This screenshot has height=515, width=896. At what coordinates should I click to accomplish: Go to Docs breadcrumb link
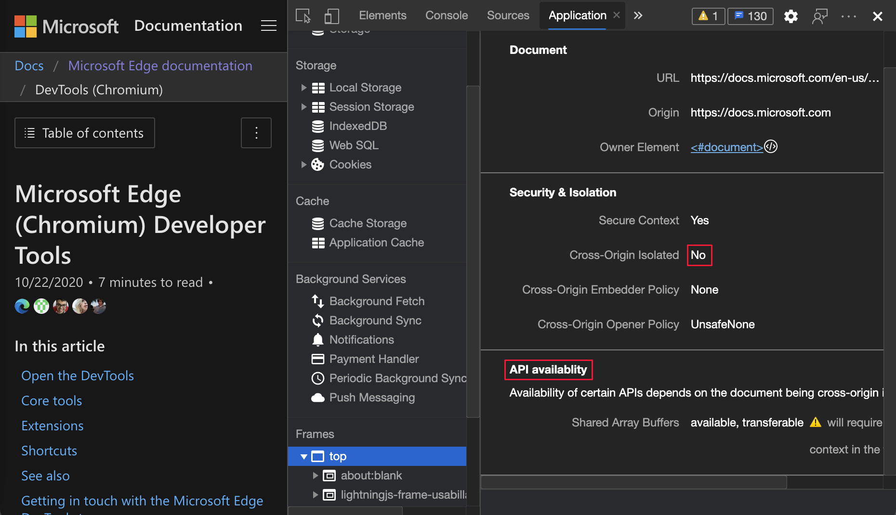[29, 65]
